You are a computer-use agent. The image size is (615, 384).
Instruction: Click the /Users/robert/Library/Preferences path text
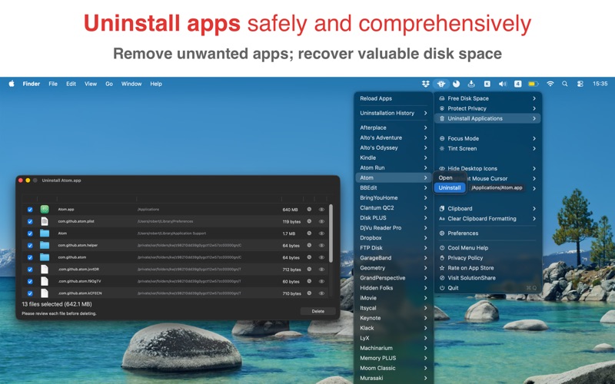pyautogui.click(x=165, y=221)
